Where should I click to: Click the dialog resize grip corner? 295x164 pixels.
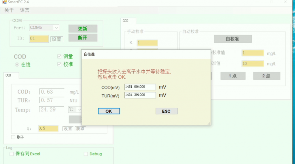tap(209, 124)
